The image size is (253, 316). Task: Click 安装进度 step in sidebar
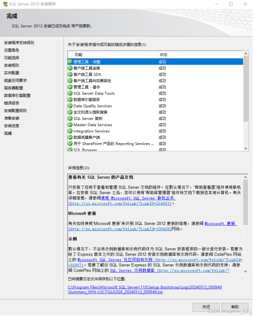[11, 126]
